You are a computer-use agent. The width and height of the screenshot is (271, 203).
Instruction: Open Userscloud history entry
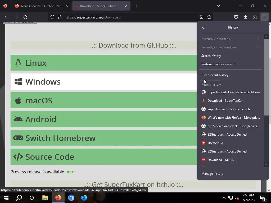[231, 143]
